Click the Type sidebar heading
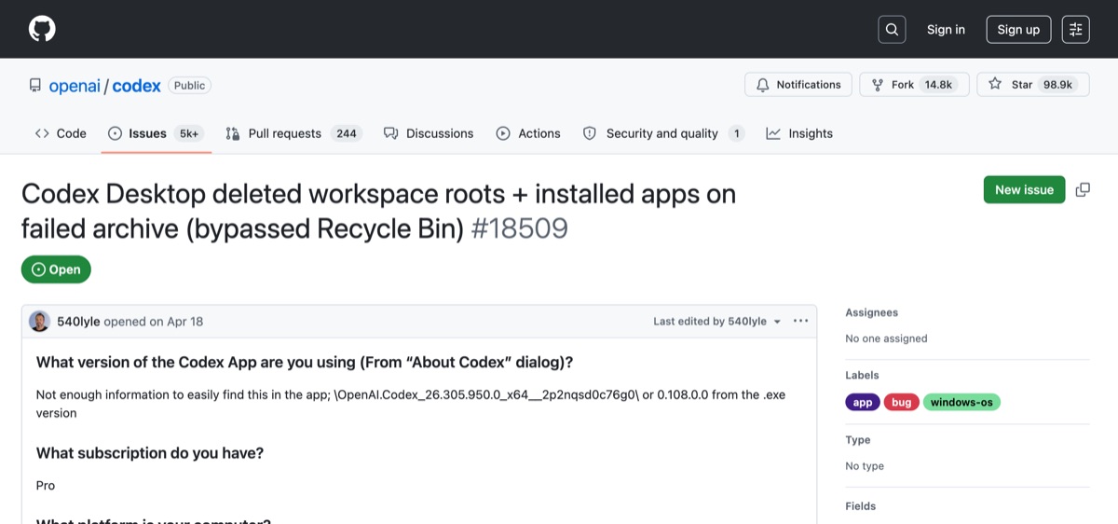The width and height of the screenshot is (1118, 524). pyautogui.click(x=858, y=440)
